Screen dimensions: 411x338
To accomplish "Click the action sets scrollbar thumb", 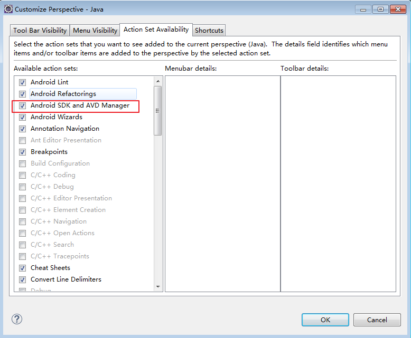I will [158, 111].
